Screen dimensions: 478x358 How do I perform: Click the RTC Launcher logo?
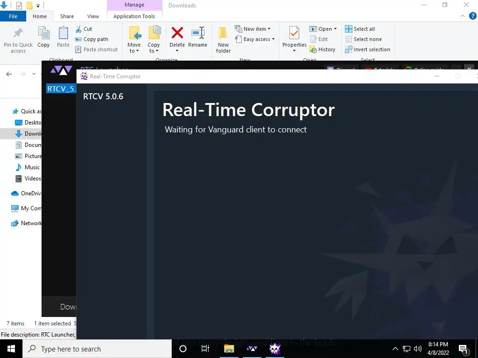click(61, 70)
